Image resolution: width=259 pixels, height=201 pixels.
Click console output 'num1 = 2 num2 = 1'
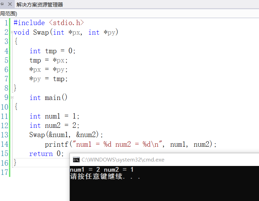tap(101, 169)
